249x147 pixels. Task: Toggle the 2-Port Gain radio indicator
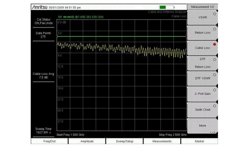click(x=215, y=90)
